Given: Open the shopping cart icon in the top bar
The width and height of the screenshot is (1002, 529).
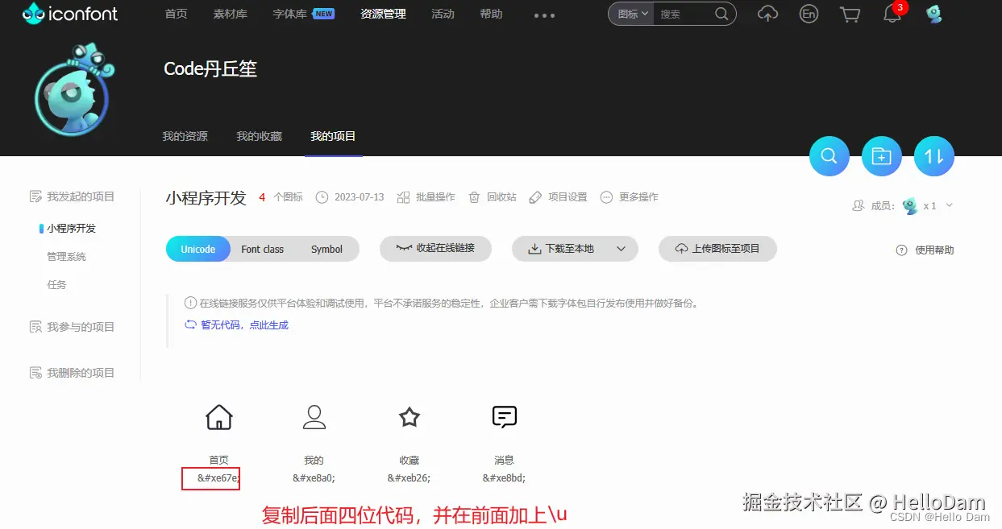Looking at the screenshot, I should click(x=850, y=14).
